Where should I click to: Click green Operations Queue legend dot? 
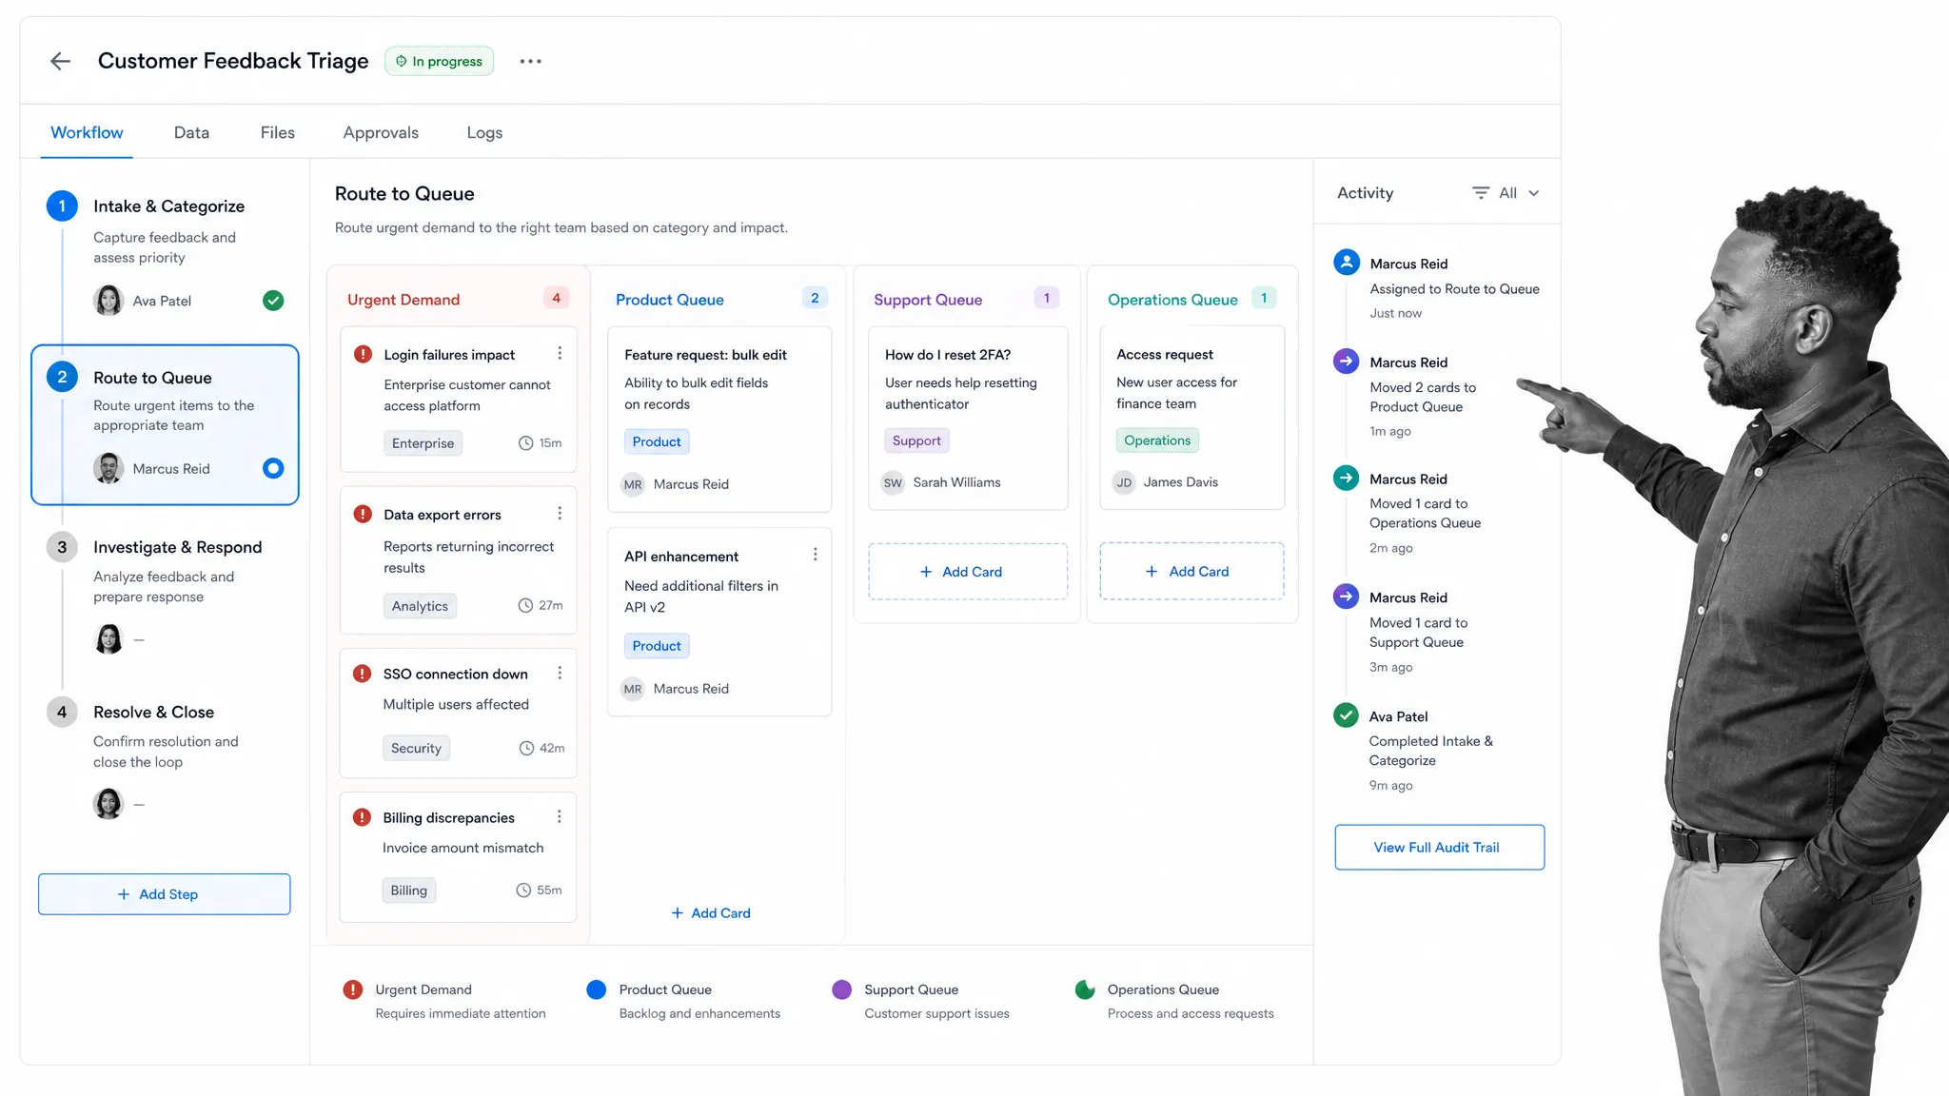pos(1085,989)
